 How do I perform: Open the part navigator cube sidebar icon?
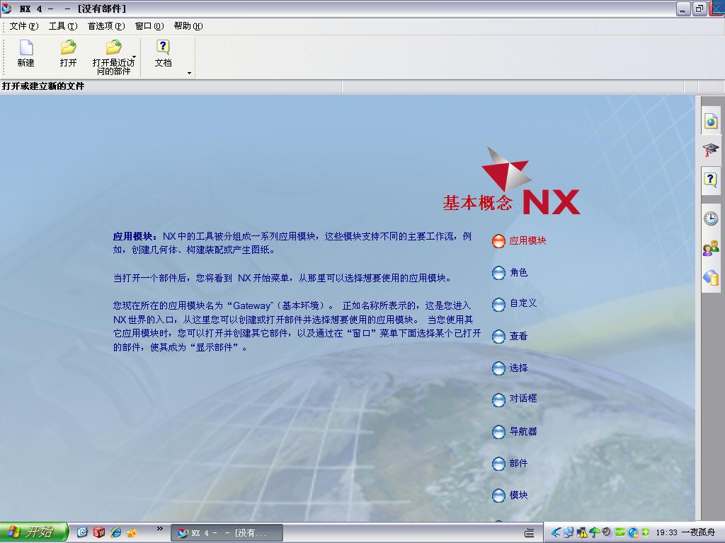(711, 278)
